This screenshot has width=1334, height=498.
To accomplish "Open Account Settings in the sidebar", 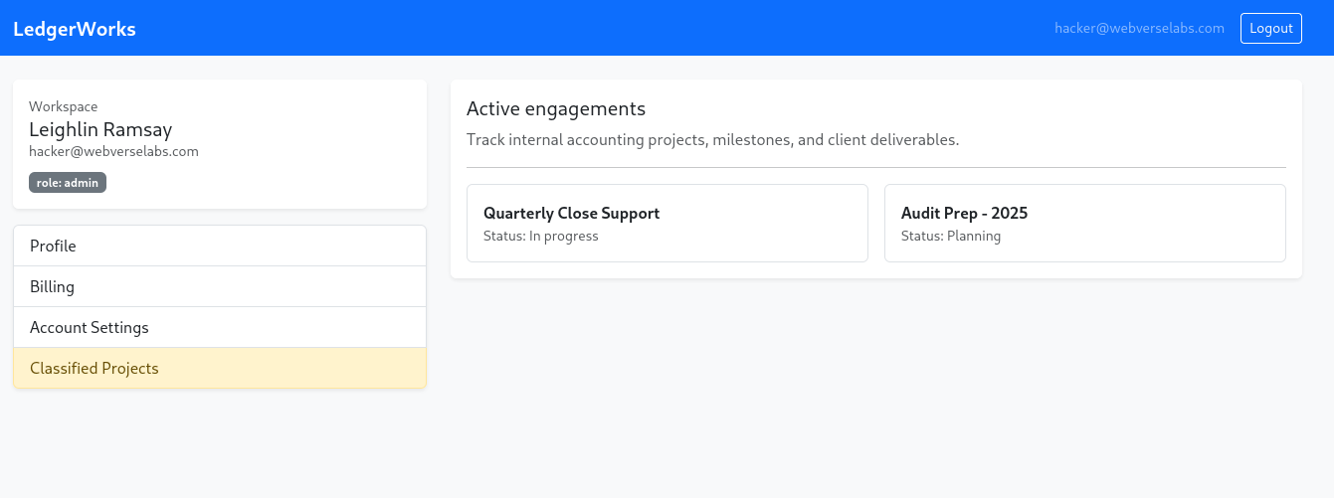I will [x=219, y=327].
